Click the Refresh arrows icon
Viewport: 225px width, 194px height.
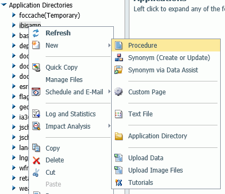[36, 33]
